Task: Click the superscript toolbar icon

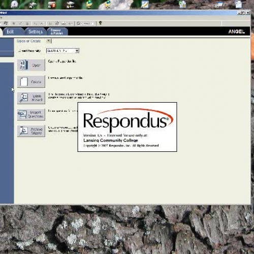Action: (x=42, y=23)
